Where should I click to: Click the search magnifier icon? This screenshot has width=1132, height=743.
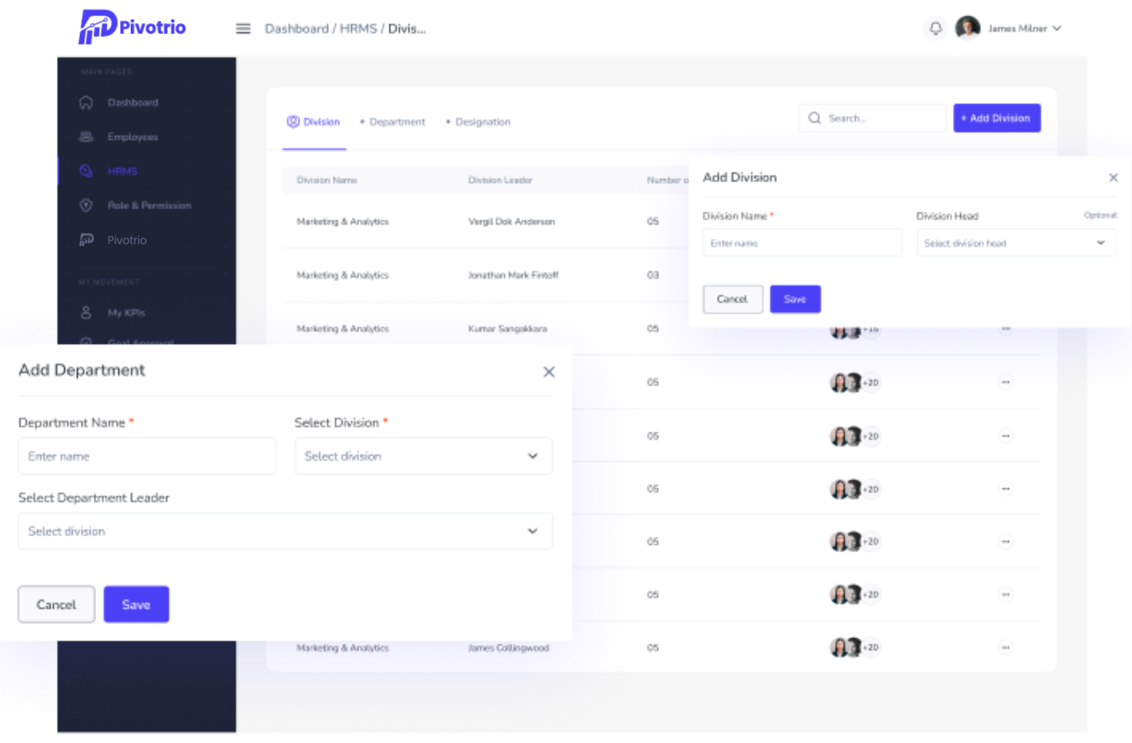click(x=814, y=118)
